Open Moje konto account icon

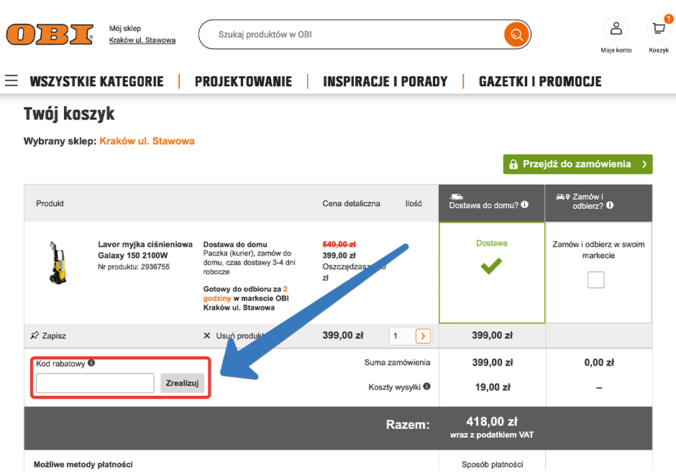tap(616, 29)
